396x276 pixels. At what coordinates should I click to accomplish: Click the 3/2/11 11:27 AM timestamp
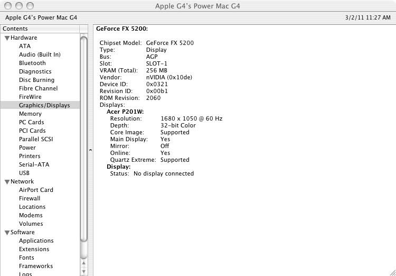[367, 17]
